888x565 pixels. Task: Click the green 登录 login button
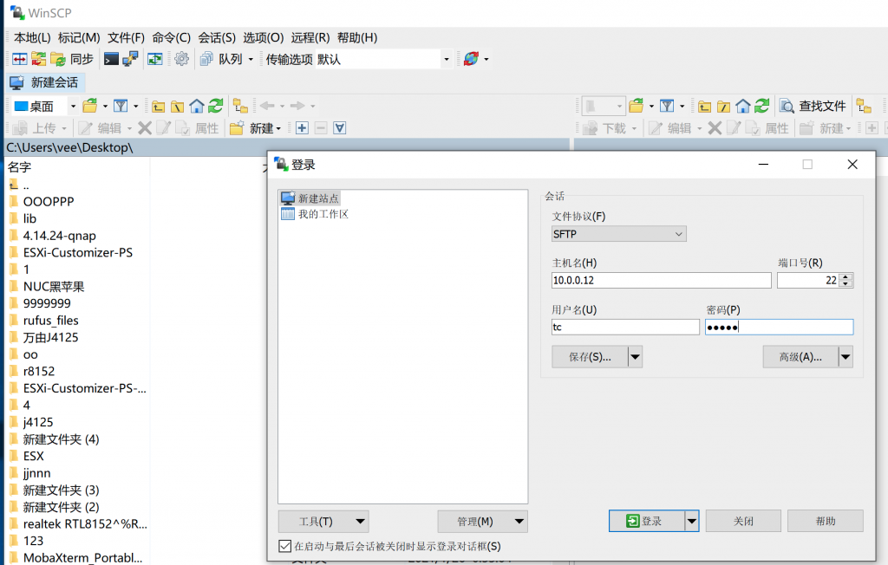646,521
